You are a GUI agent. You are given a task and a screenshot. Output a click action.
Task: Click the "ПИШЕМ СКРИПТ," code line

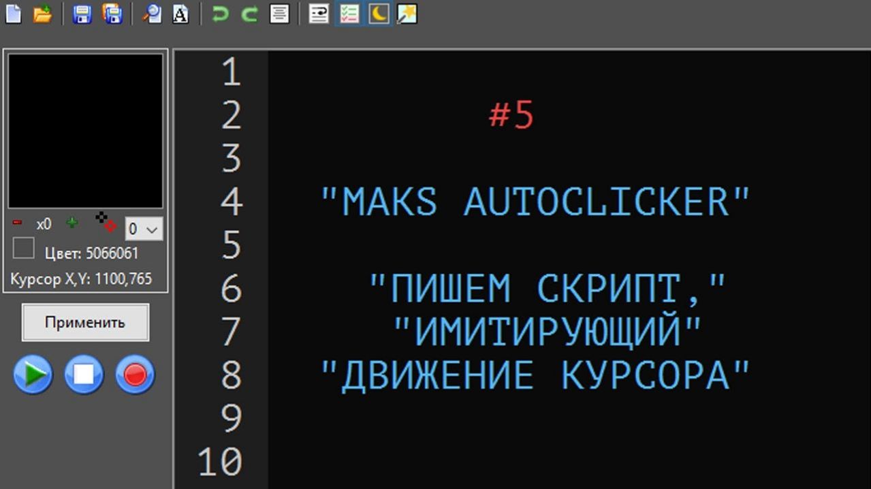coord(548,289)
